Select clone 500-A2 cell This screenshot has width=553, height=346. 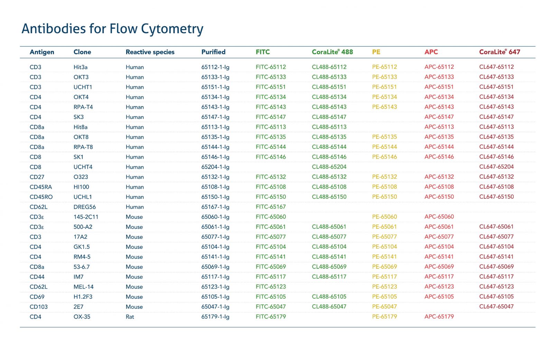83,227
